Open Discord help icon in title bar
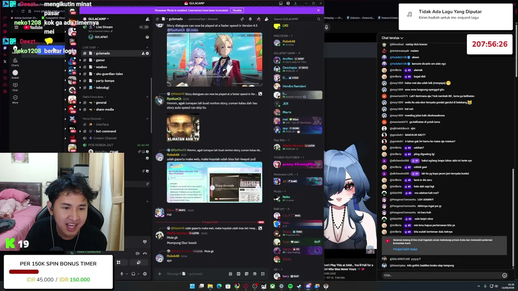 pyautogui.click(x=288, y=3)
